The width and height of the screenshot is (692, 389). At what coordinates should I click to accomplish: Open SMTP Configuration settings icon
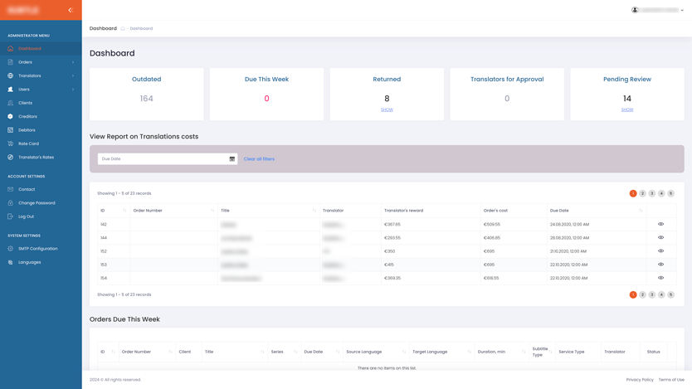point(11,249)
